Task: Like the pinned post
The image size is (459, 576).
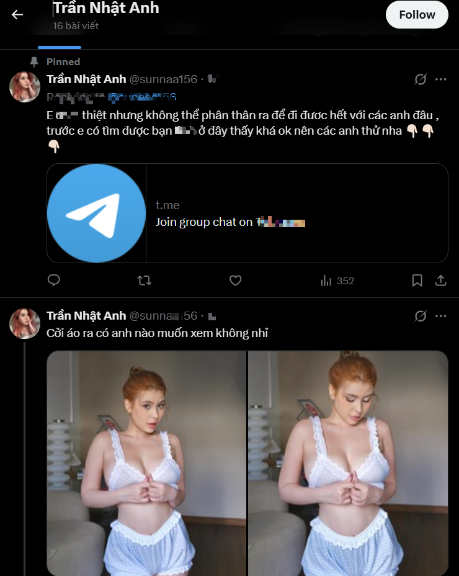Action: pos(235,281)
